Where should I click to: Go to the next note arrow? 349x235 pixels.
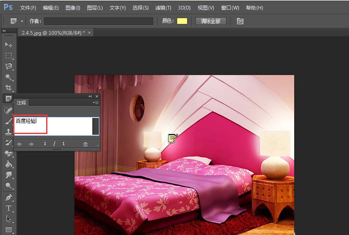click(x=31, y=144)
